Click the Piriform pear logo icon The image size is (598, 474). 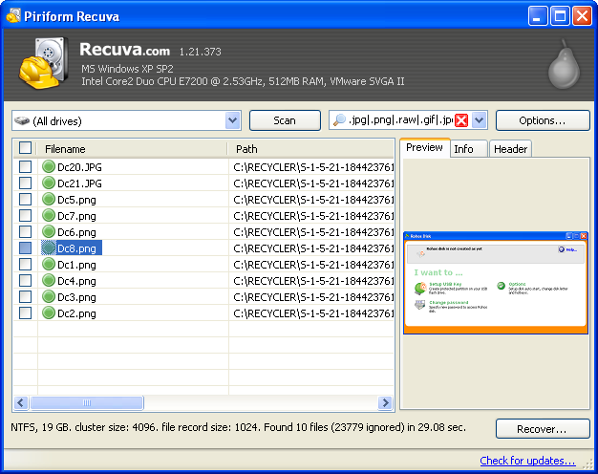point(564,64)
